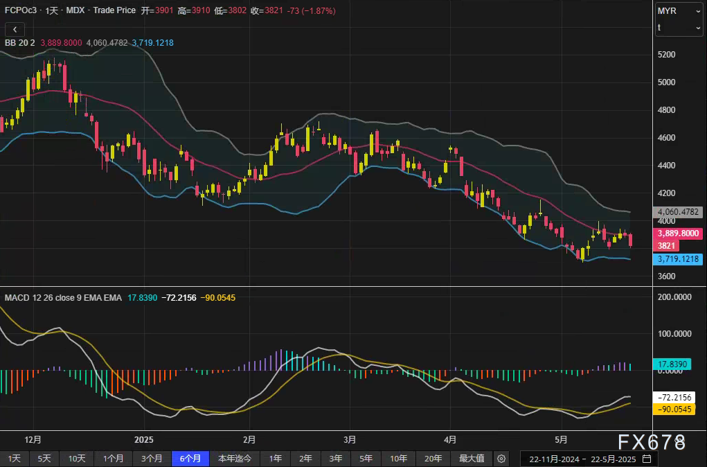The image size is (707, 467).
Task: Click the blue 3,719.1218 lower band label
Action: click(678, 259)
